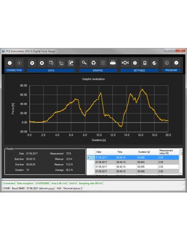
Task: Start measurement with the play icon
Action: point(32,63)
